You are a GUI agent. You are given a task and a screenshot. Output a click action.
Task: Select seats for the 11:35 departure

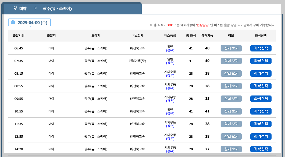(261, 124)
